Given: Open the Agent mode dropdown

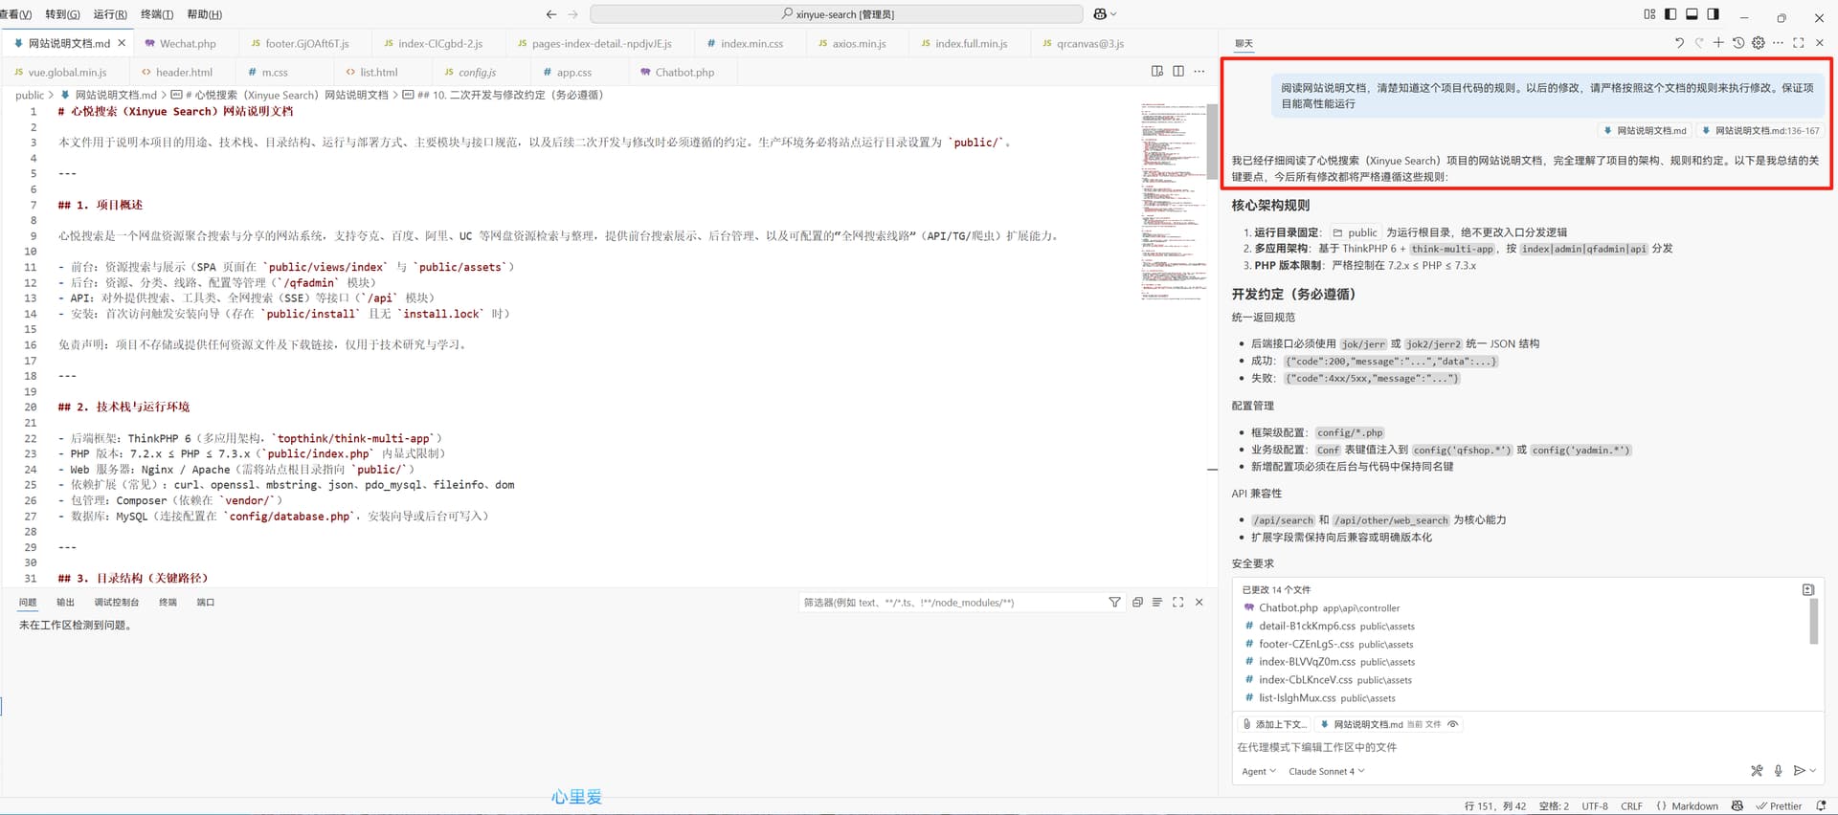Looking at the screenshot, I should (x=1259, y=772).
